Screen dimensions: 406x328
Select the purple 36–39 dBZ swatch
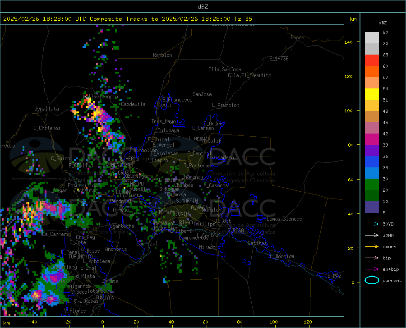(x=372, y=151)
